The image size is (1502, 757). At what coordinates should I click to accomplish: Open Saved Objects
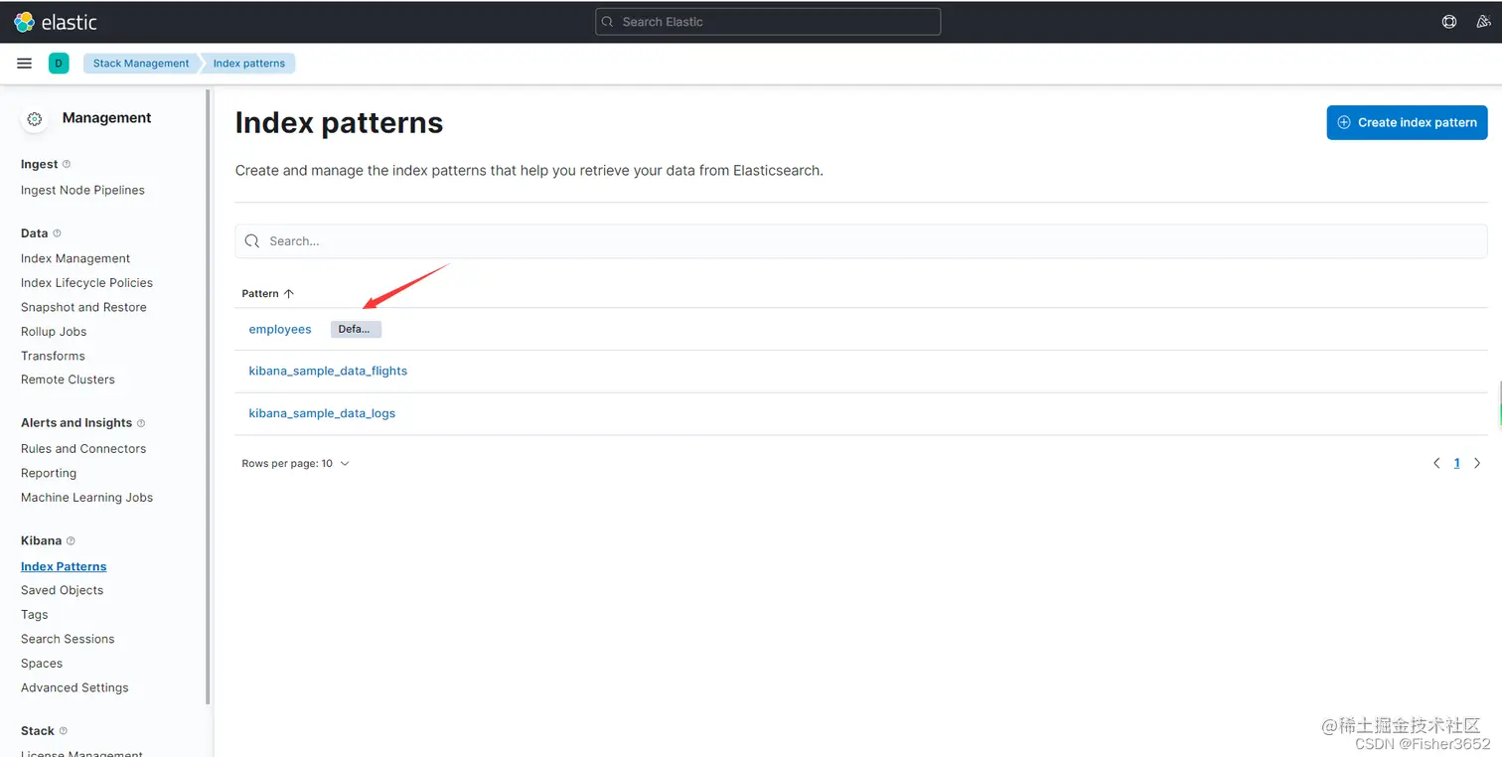(62, 591)
